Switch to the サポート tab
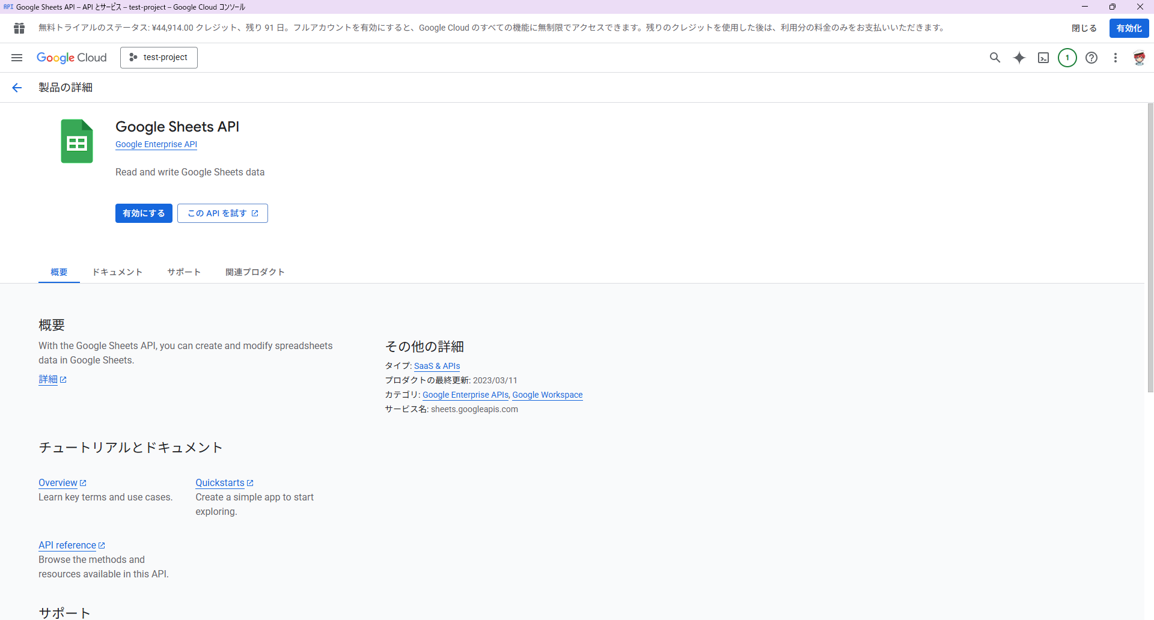This screenshot has width=1154, height=620. point(184,272)
